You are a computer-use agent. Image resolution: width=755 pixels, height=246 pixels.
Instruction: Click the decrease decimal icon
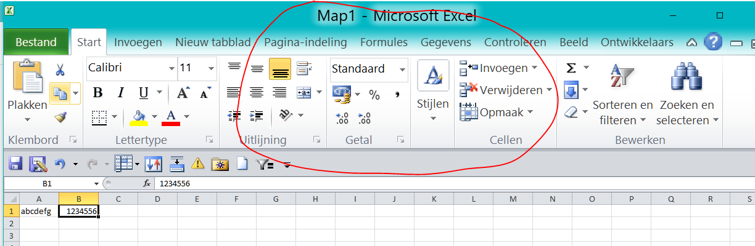364,117
